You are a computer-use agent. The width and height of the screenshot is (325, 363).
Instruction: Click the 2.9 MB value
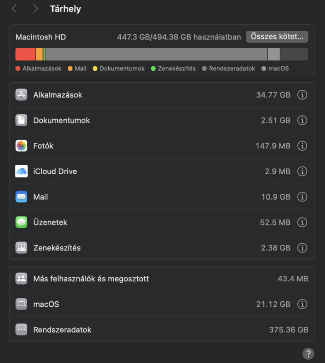click(277, 172)
